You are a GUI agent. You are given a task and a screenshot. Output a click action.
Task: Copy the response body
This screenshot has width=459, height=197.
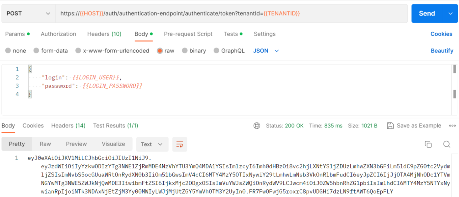click(x=428, y=144)
